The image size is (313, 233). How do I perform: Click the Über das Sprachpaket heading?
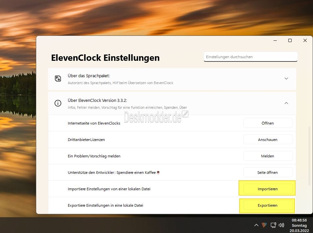click(89, 76)
